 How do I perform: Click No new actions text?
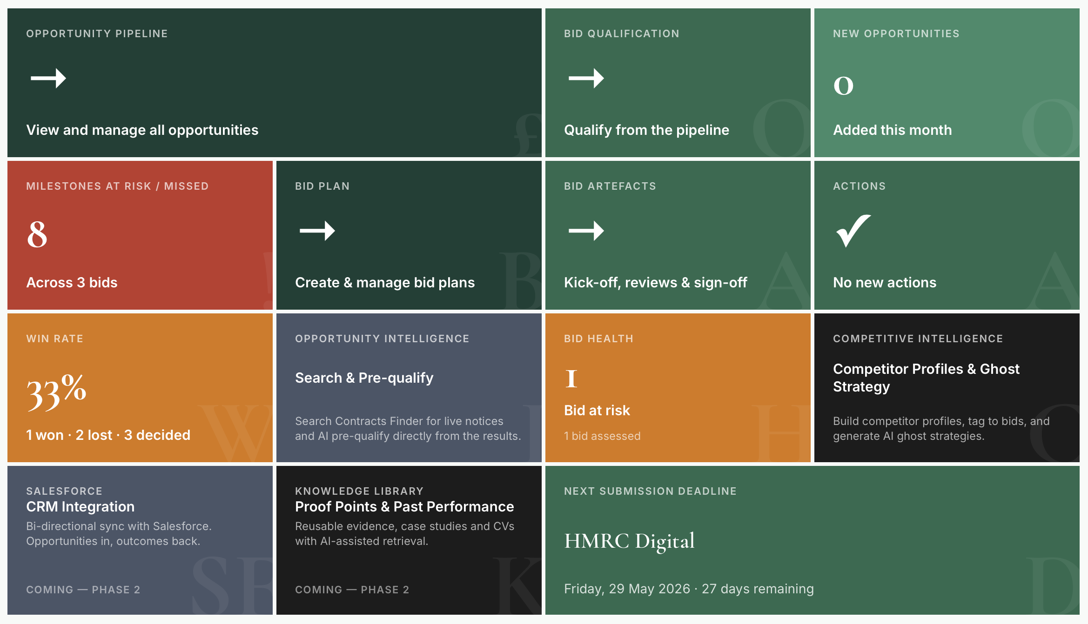point(885,282)
